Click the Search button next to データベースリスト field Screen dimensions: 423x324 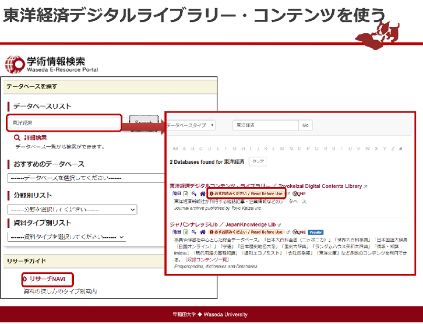[143, 123]
